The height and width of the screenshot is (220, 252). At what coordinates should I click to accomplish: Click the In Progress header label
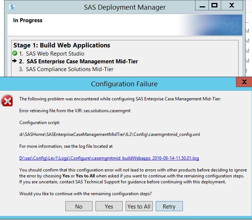click(x=28, y=20)
